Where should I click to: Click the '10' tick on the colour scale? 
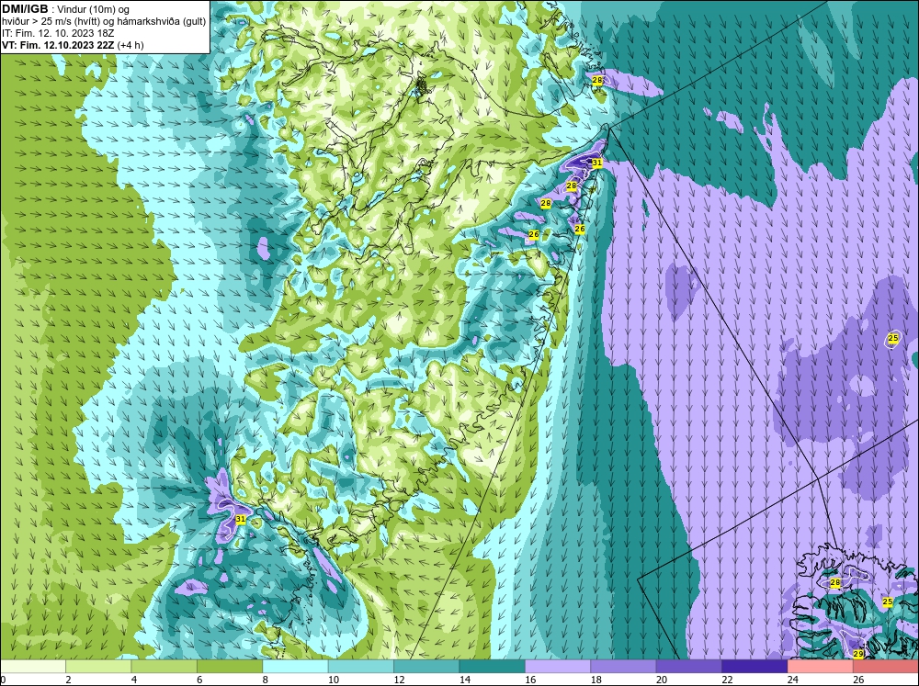point(333,680)
